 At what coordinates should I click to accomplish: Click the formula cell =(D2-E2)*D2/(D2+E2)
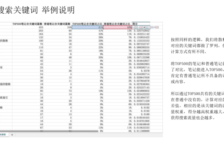point(145,27)
